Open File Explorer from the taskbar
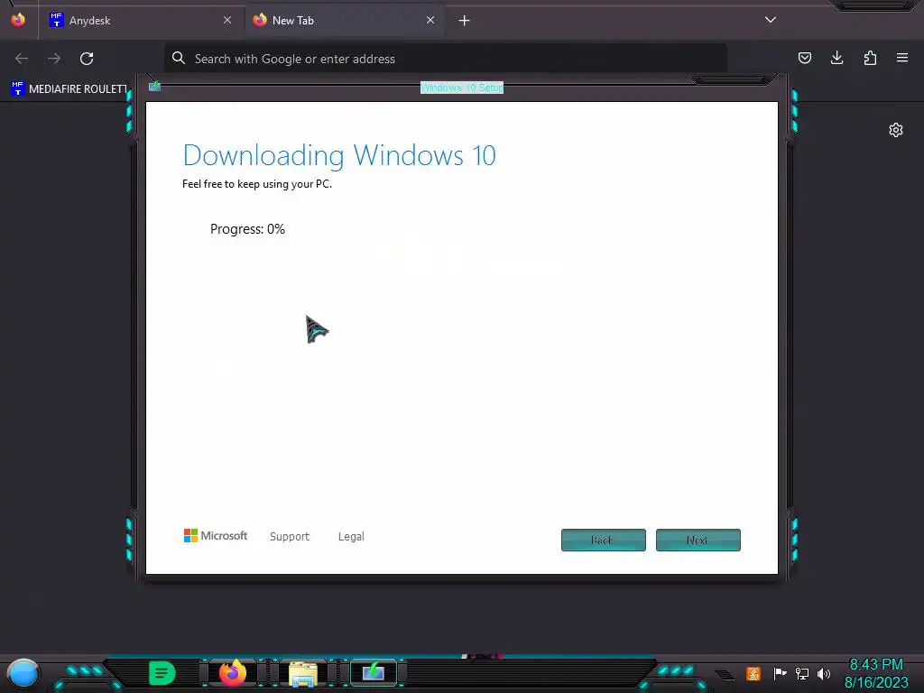 pos(303,673)
